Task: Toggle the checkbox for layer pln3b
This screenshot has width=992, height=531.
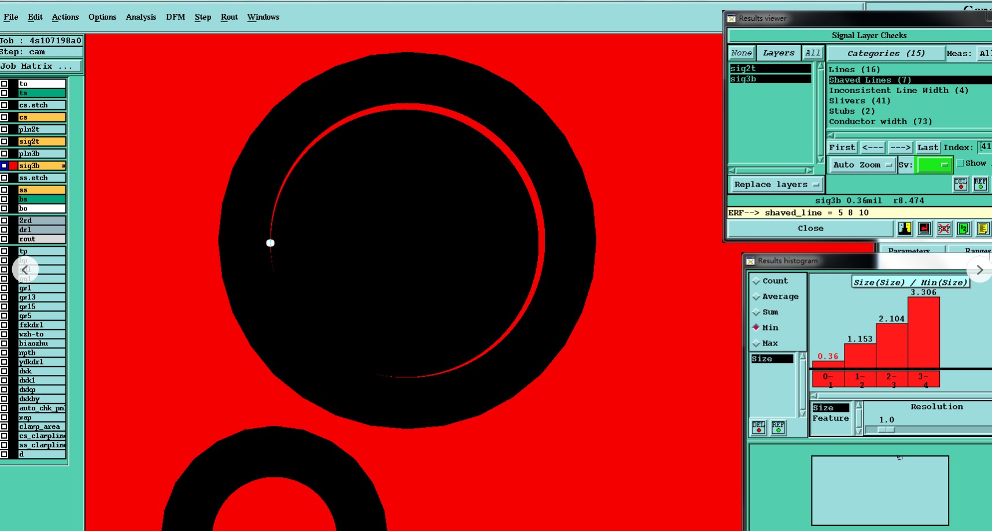Action: click(x=4, y=154)
